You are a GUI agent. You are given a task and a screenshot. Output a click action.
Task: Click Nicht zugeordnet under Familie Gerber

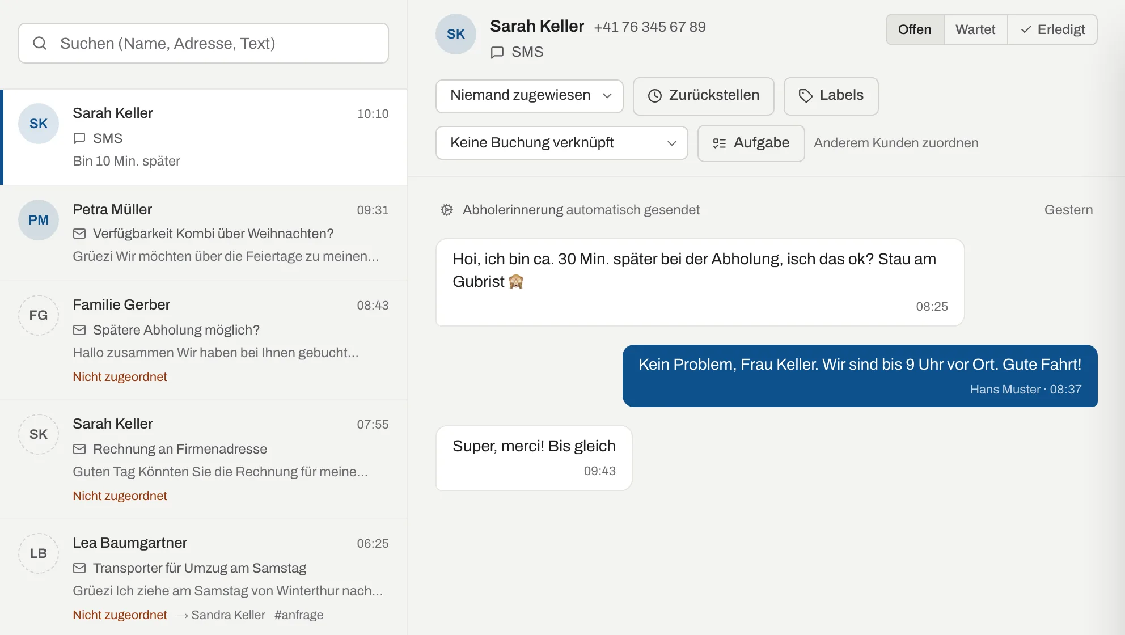[120, 376]
